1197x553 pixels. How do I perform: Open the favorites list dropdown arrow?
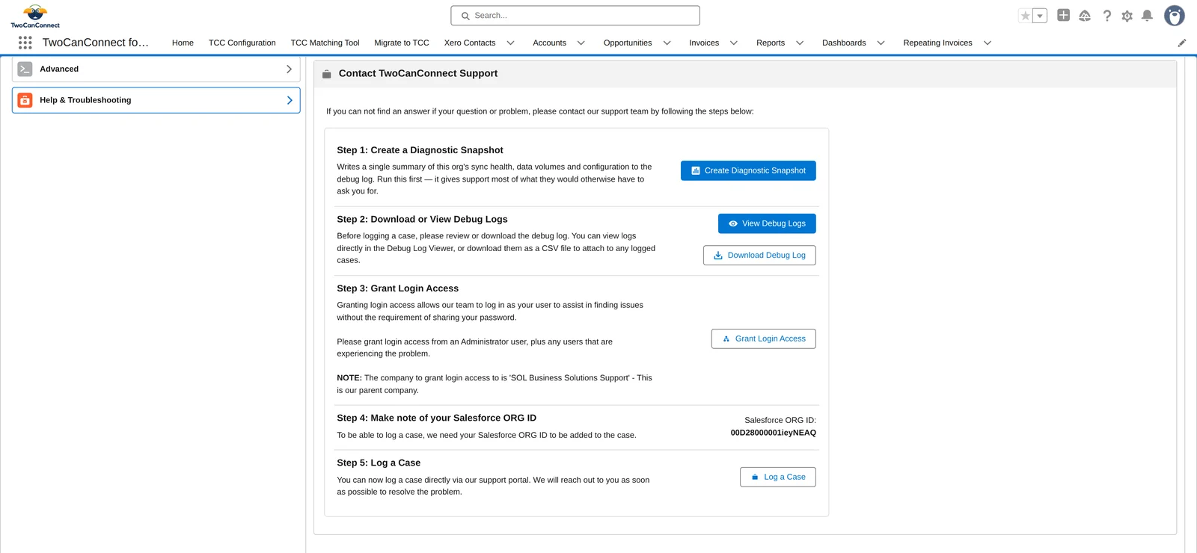(x=1040, y=16)
